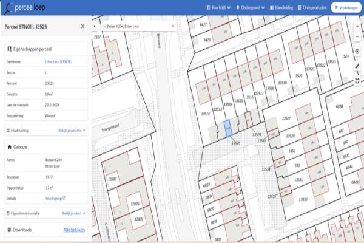The image size is (364, 243).
Task: Center map on my current location
Action: click(x=357, y=52)
